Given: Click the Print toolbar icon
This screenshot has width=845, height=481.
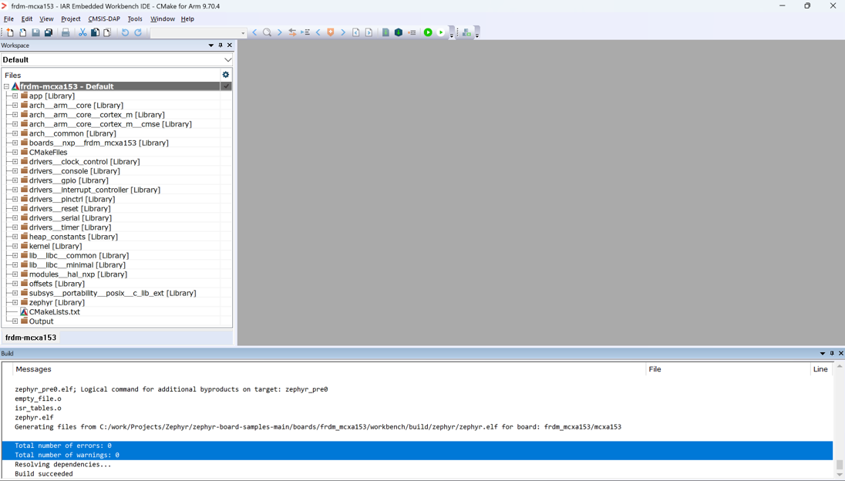Looking at the screenshot, I should (x=66, y=33).
